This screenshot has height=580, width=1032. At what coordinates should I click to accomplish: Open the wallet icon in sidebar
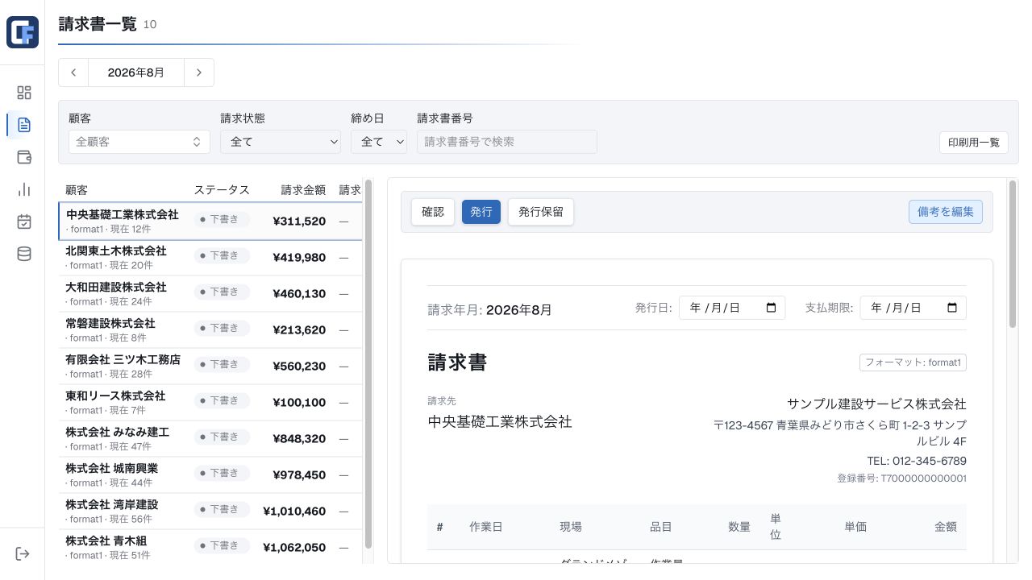pyautogui.click(x=24, y=157)
